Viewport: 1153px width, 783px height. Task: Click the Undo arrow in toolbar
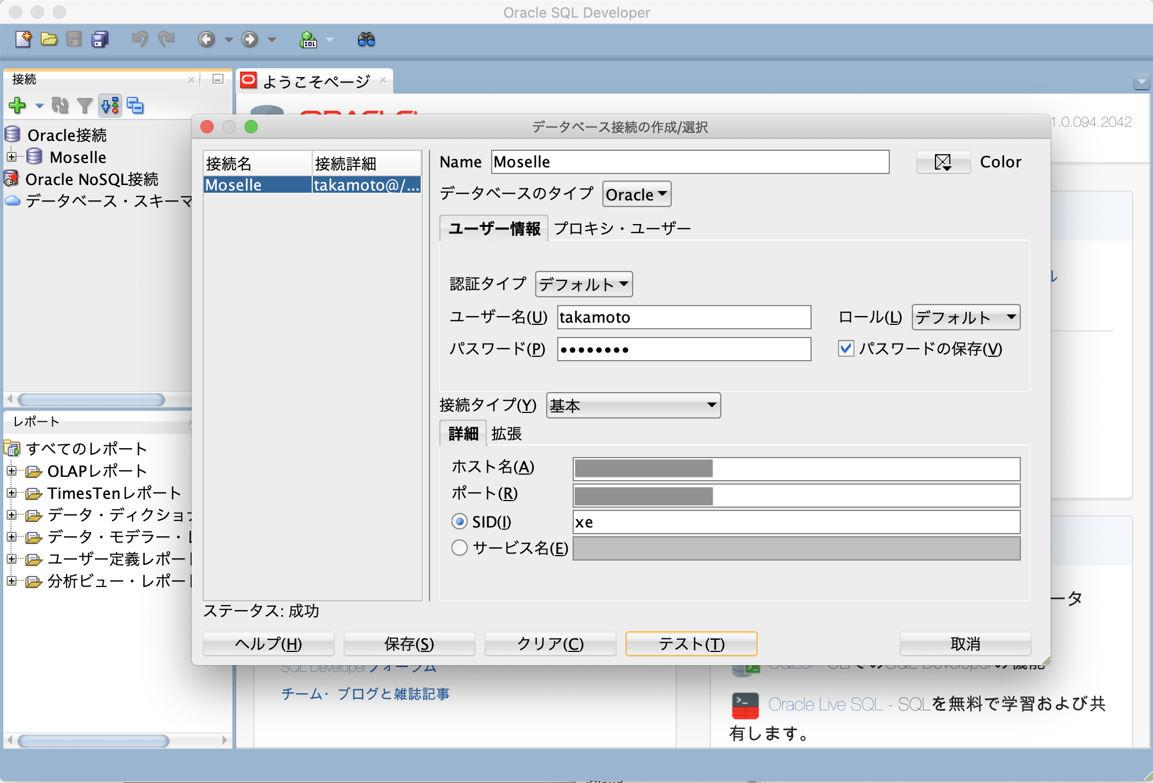coord(140,40)
